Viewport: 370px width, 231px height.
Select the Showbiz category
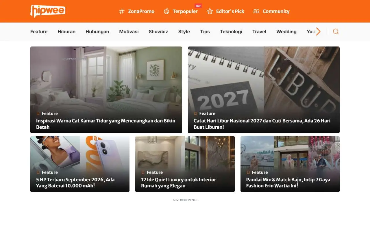(158, 31)
